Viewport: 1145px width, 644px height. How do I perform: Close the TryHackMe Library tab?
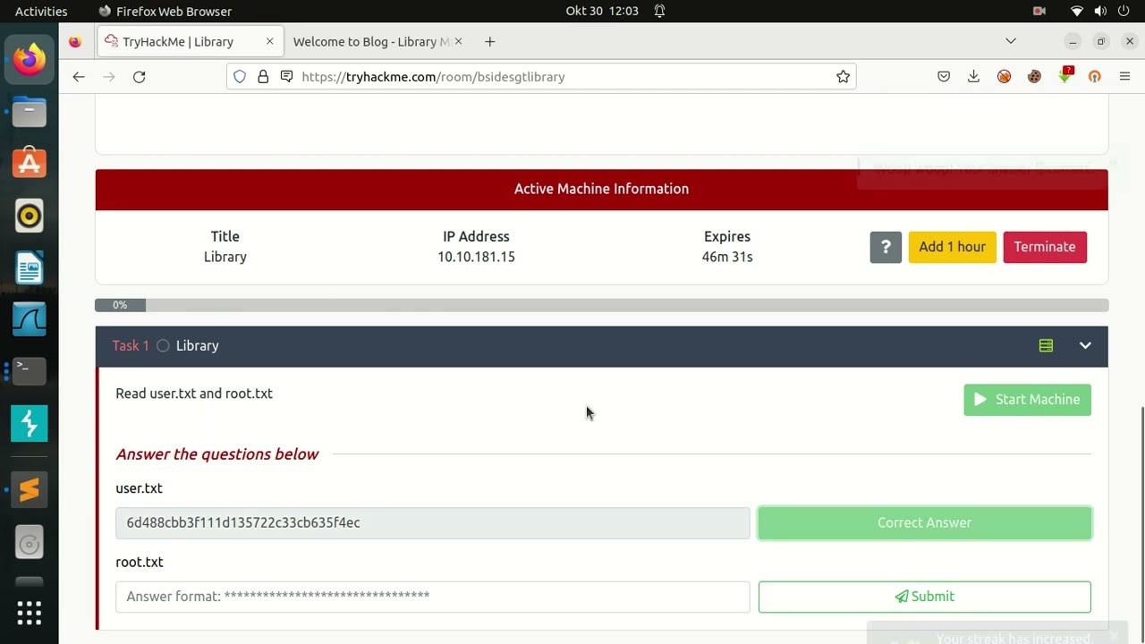[x=269, y=42]
